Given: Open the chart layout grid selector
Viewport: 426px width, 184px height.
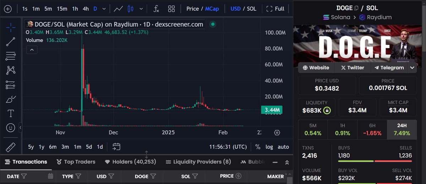Looking at the screenshot, I should (x=171, y=9).
